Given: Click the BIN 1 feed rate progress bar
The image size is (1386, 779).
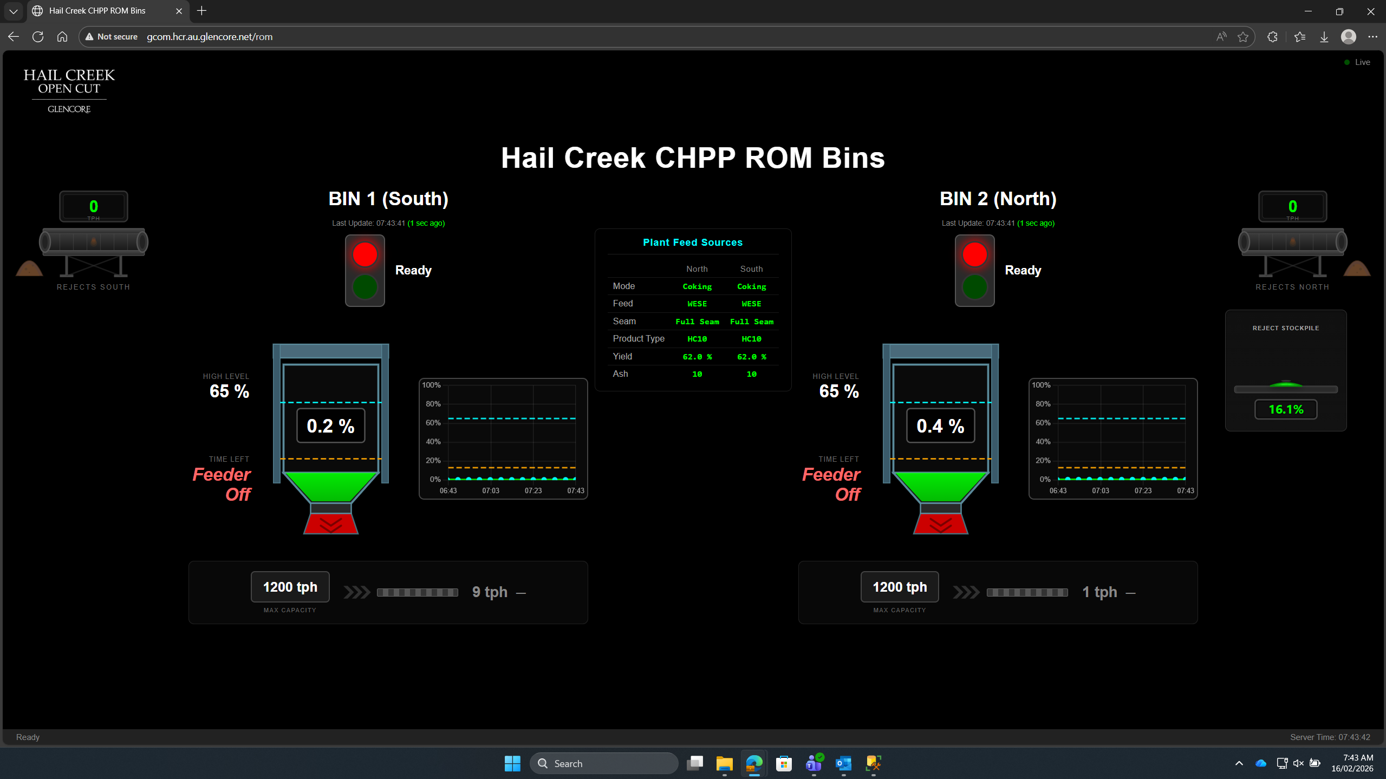Looking at the screenshot, I should 417,592.
